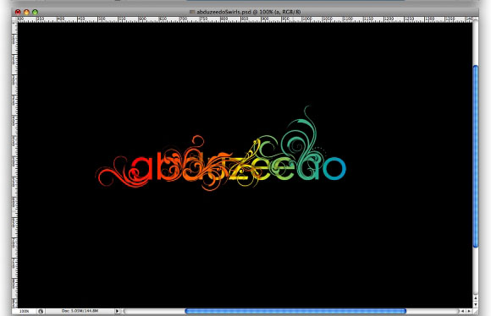491x316 pixels.
Task: Close the abduzeedoSwirls.psd document window
Action: (18, 12)
